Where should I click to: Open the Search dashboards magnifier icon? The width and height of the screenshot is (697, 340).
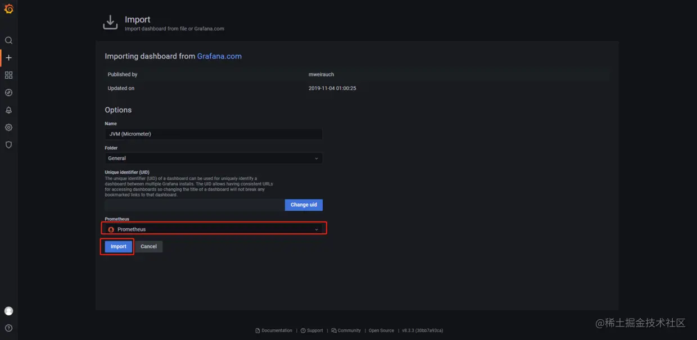8,40
